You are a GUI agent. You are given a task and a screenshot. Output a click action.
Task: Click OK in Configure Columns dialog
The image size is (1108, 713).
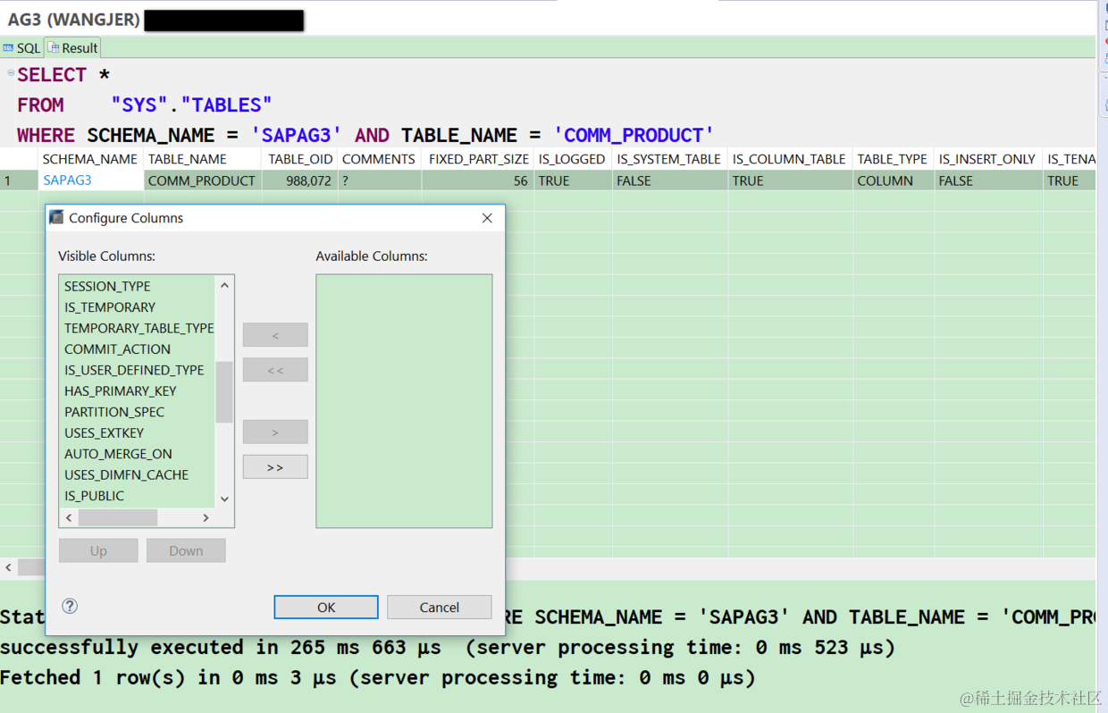point(326,607)
